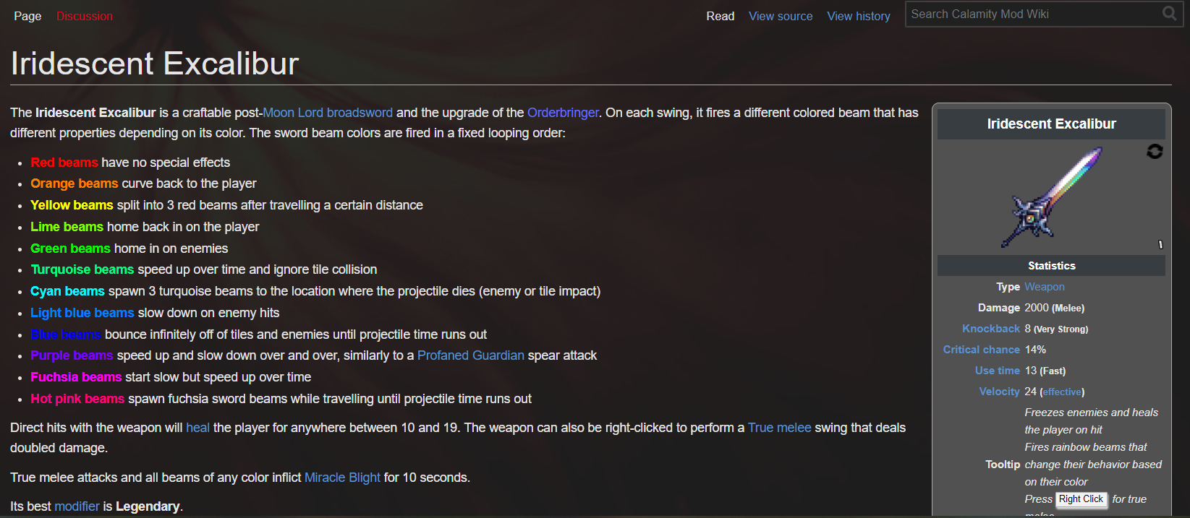
Task: Follow the Profaned Guardian link
Action: pyautogui.click(x=471, y=355)
